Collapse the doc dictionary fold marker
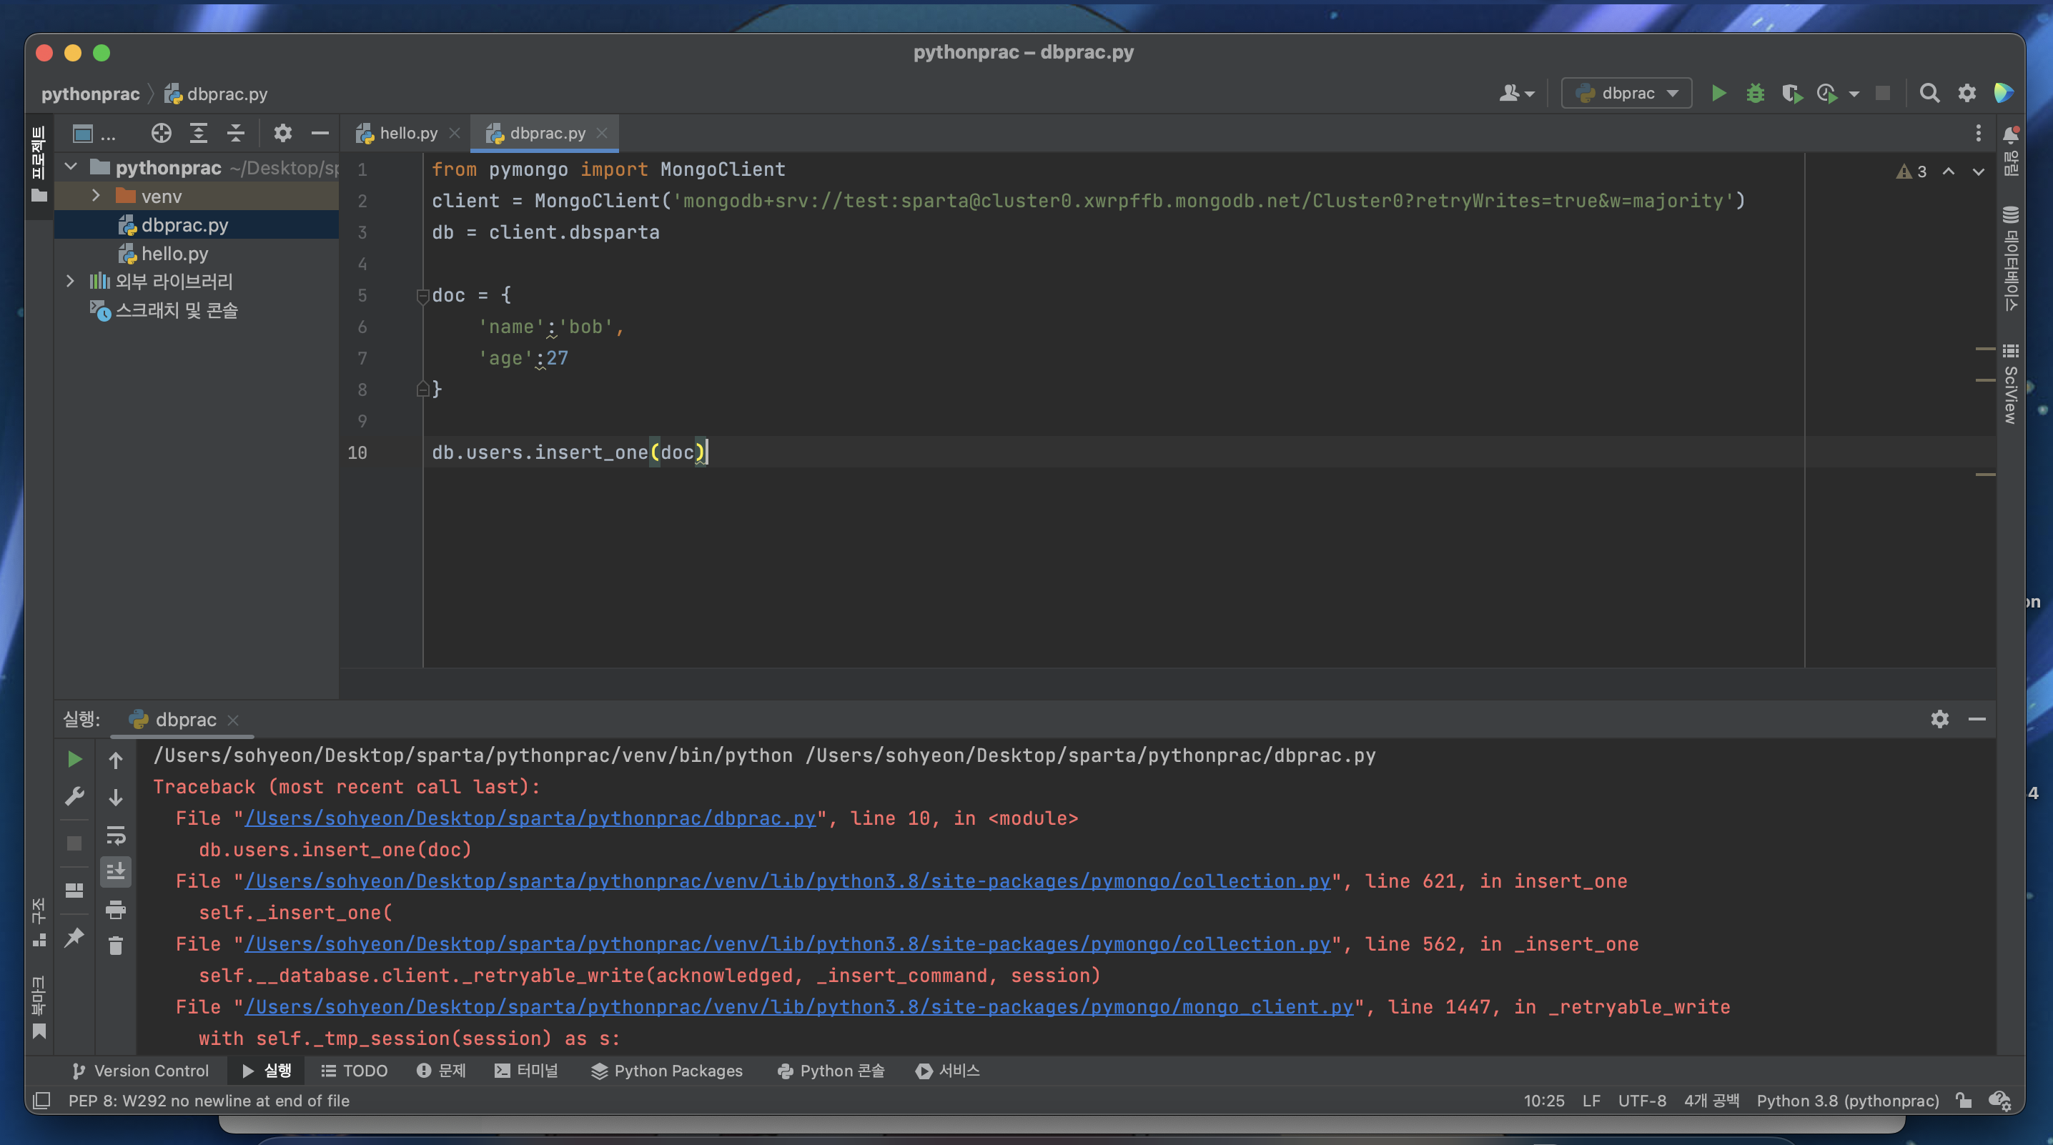Image resolution: width=2053 pixels, height=1145 pixels. (422, 296)
